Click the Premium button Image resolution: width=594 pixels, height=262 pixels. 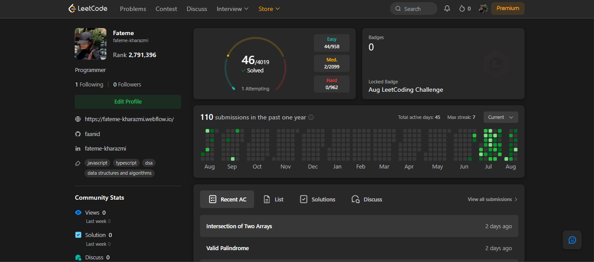pyautogui.click(x=508, y=8)
